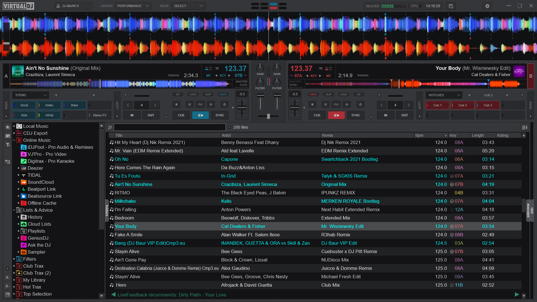
Task: Click the back arrow icon in the sidebar
Action: (8, 162)
